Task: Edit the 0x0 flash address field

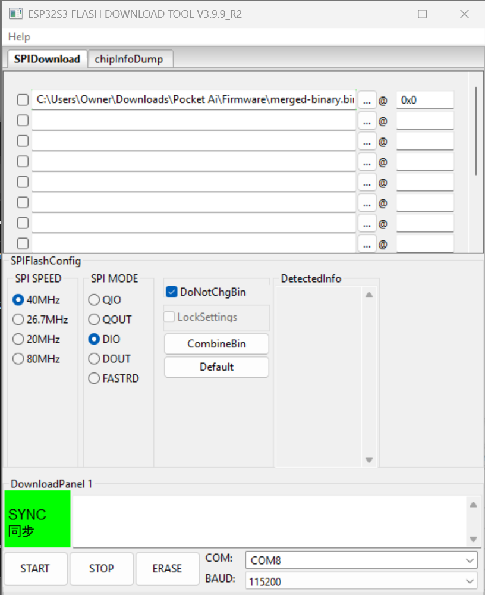Action: coord(424,99)
